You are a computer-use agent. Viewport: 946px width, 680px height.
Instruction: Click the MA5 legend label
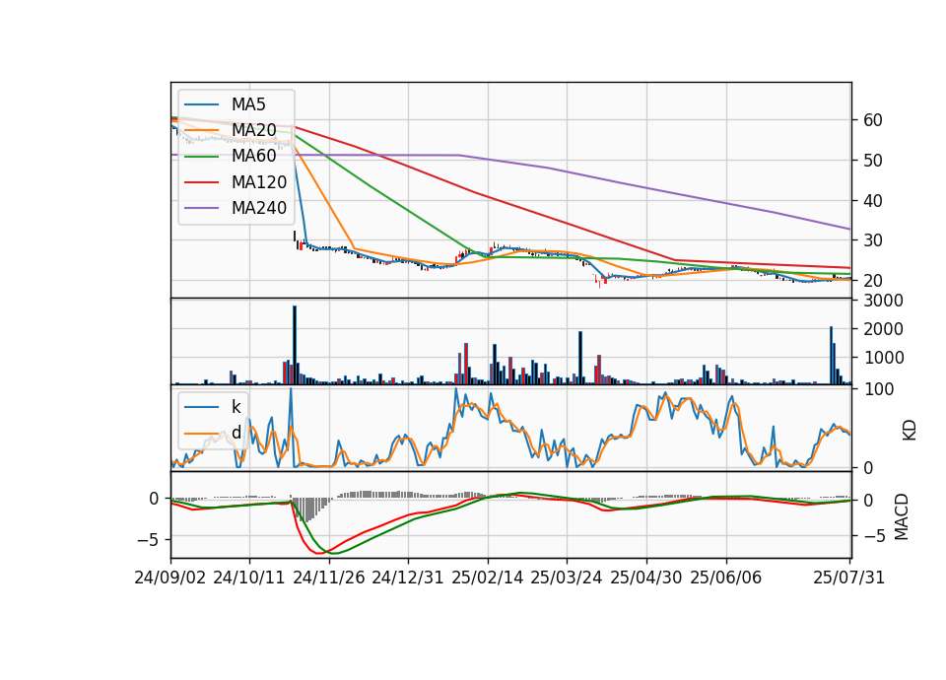pyautogui.click(x=248, y=104)
